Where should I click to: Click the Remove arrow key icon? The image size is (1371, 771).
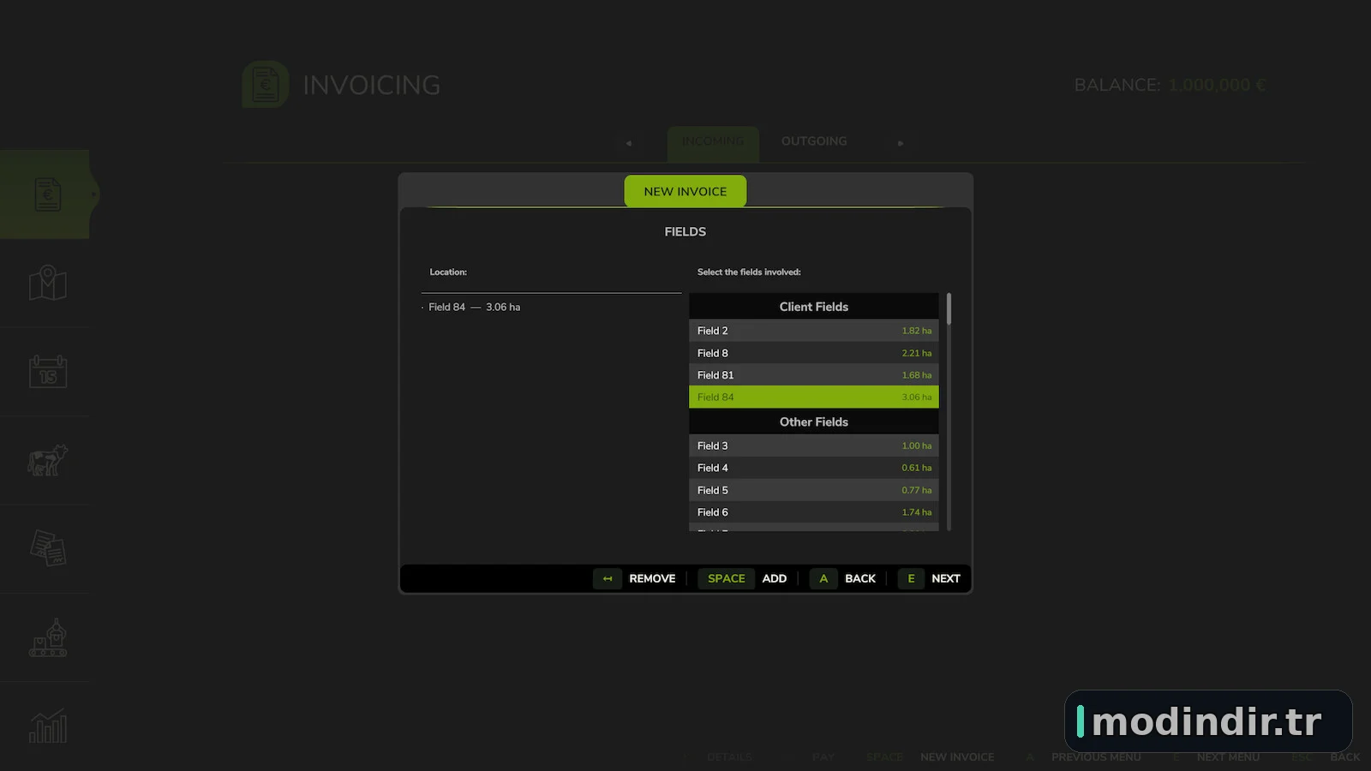tap(608, 578)
